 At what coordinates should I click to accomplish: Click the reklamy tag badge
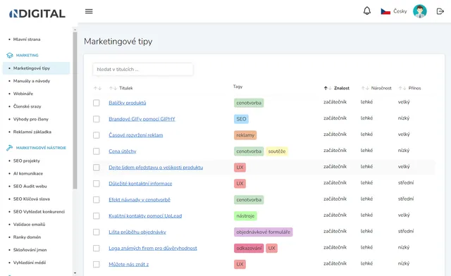click(245, 135)
